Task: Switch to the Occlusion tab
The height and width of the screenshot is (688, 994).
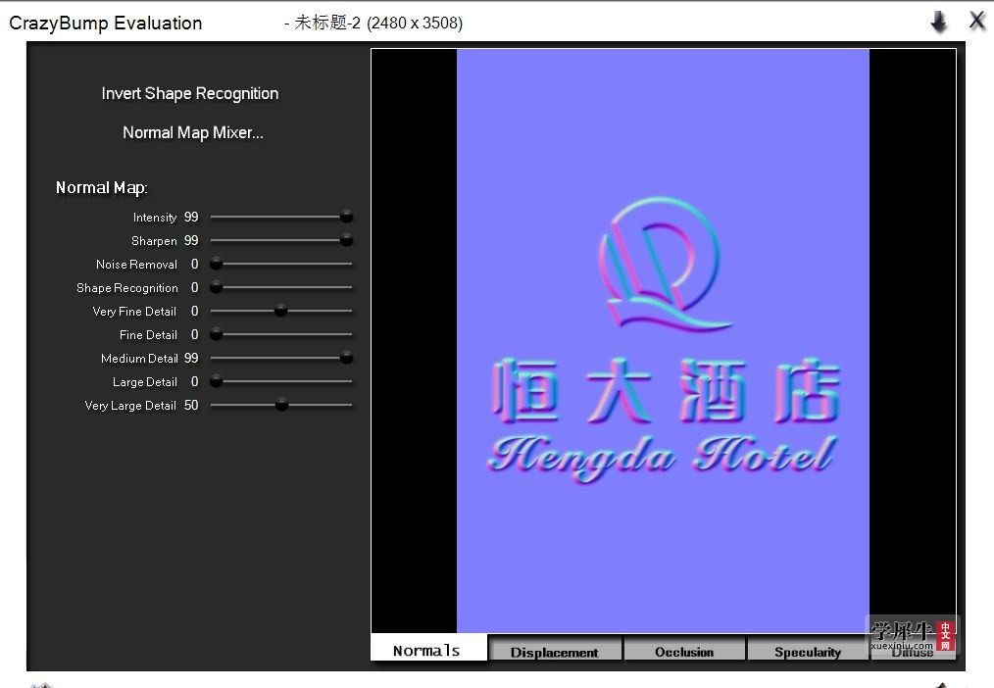Action: 684,651
